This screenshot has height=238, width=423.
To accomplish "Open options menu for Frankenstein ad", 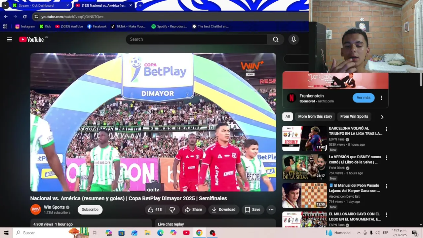I will 381,98.
